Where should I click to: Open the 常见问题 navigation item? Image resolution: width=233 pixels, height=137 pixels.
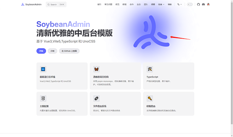(x=108, y=5)
